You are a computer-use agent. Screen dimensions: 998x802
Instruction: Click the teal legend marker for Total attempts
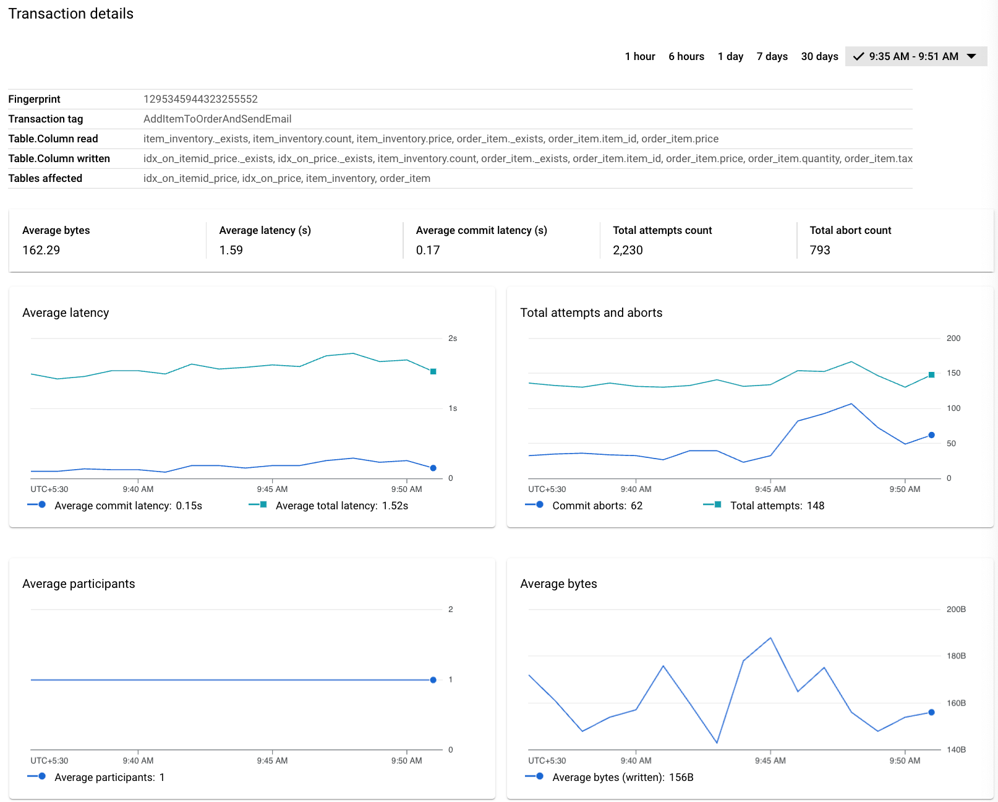pyautogui.click(x=717, y=505)
